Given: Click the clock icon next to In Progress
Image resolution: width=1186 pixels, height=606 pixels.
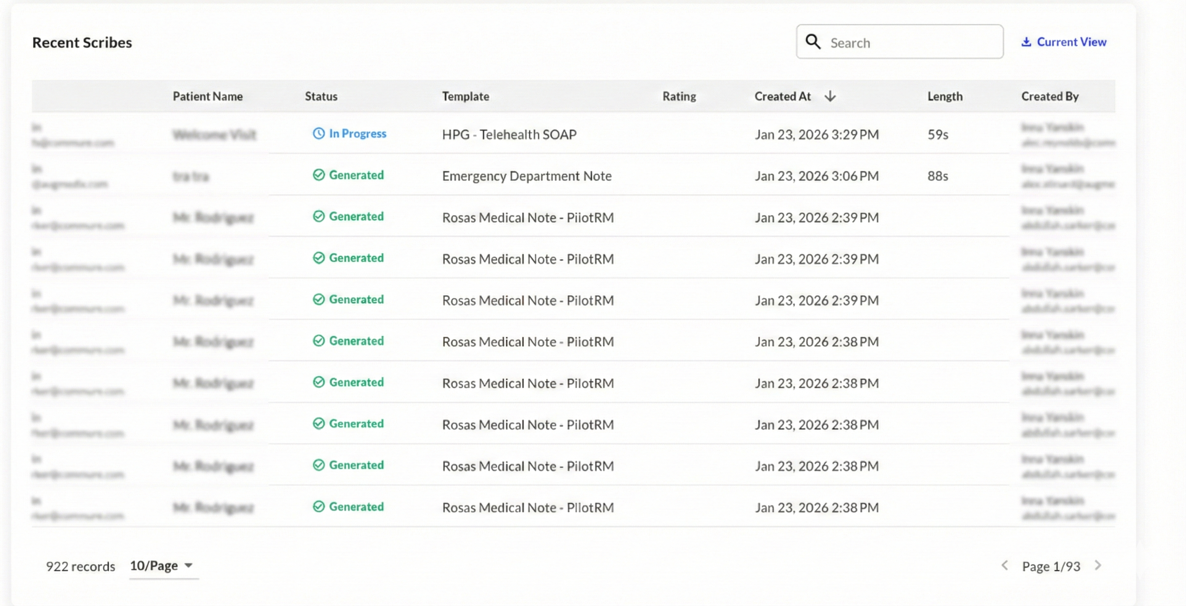Looking at the screenshot, I should [x=319, y=133].
